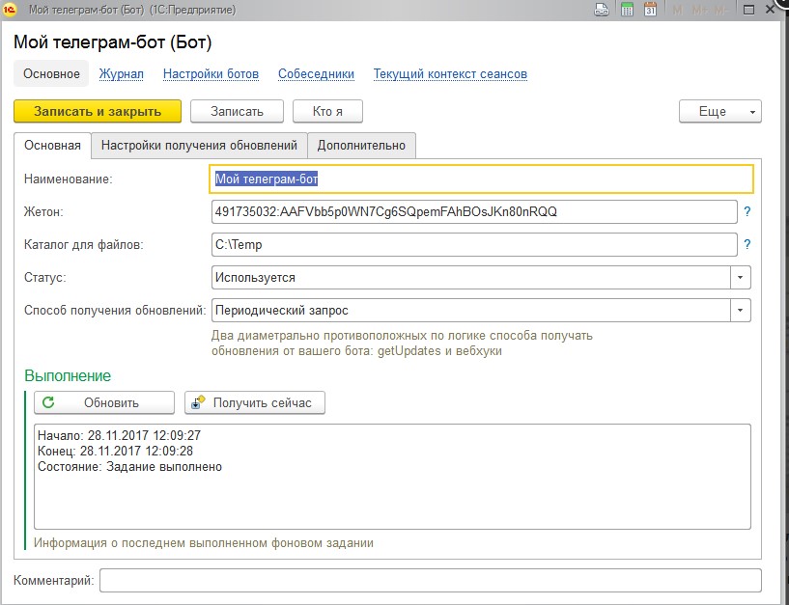Viewport: 789px width, 605px height.
Task: Open the Настройки ботов link
Action: click(x=211, y=74)
